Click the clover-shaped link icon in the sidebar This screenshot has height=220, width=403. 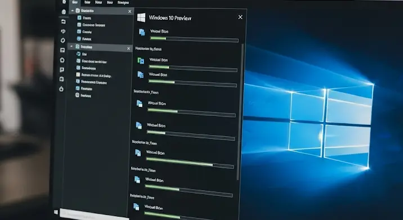[x=63, y=31]
